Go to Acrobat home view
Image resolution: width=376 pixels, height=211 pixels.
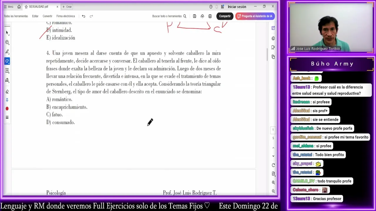(x=19, y=7)
